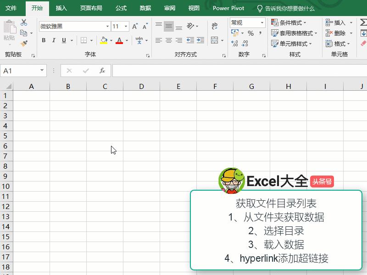Switch to the 插入 ribbon tab
The height and width of the screenshot is (275, 367).
[x=61, y=8]
